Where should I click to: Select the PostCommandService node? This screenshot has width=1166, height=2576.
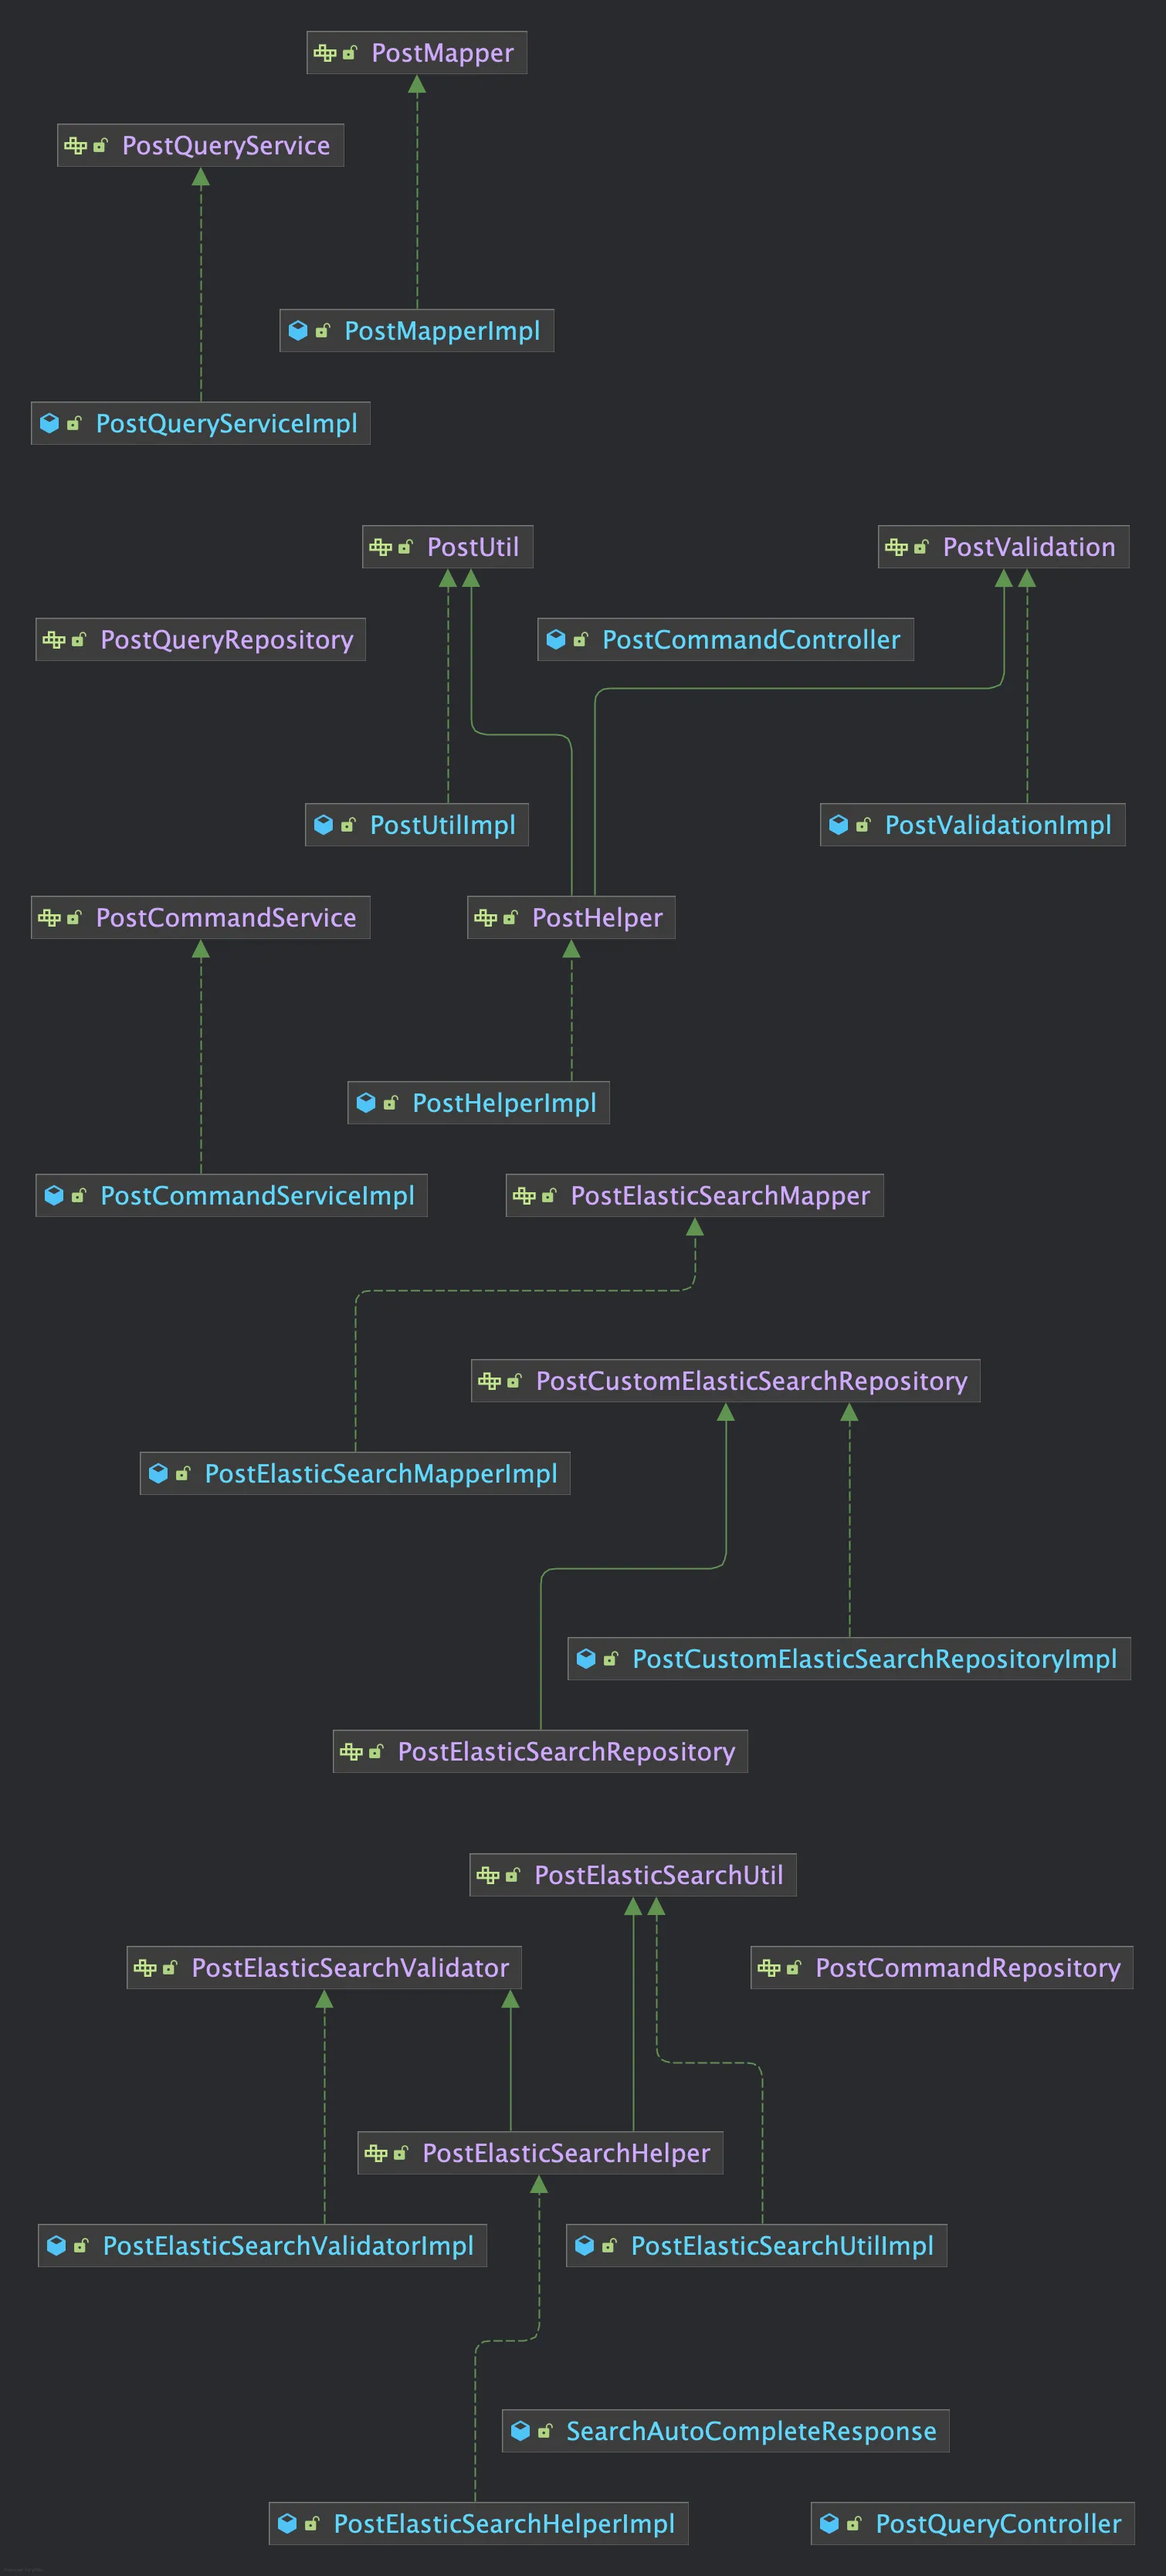click(x=200, y=918)
